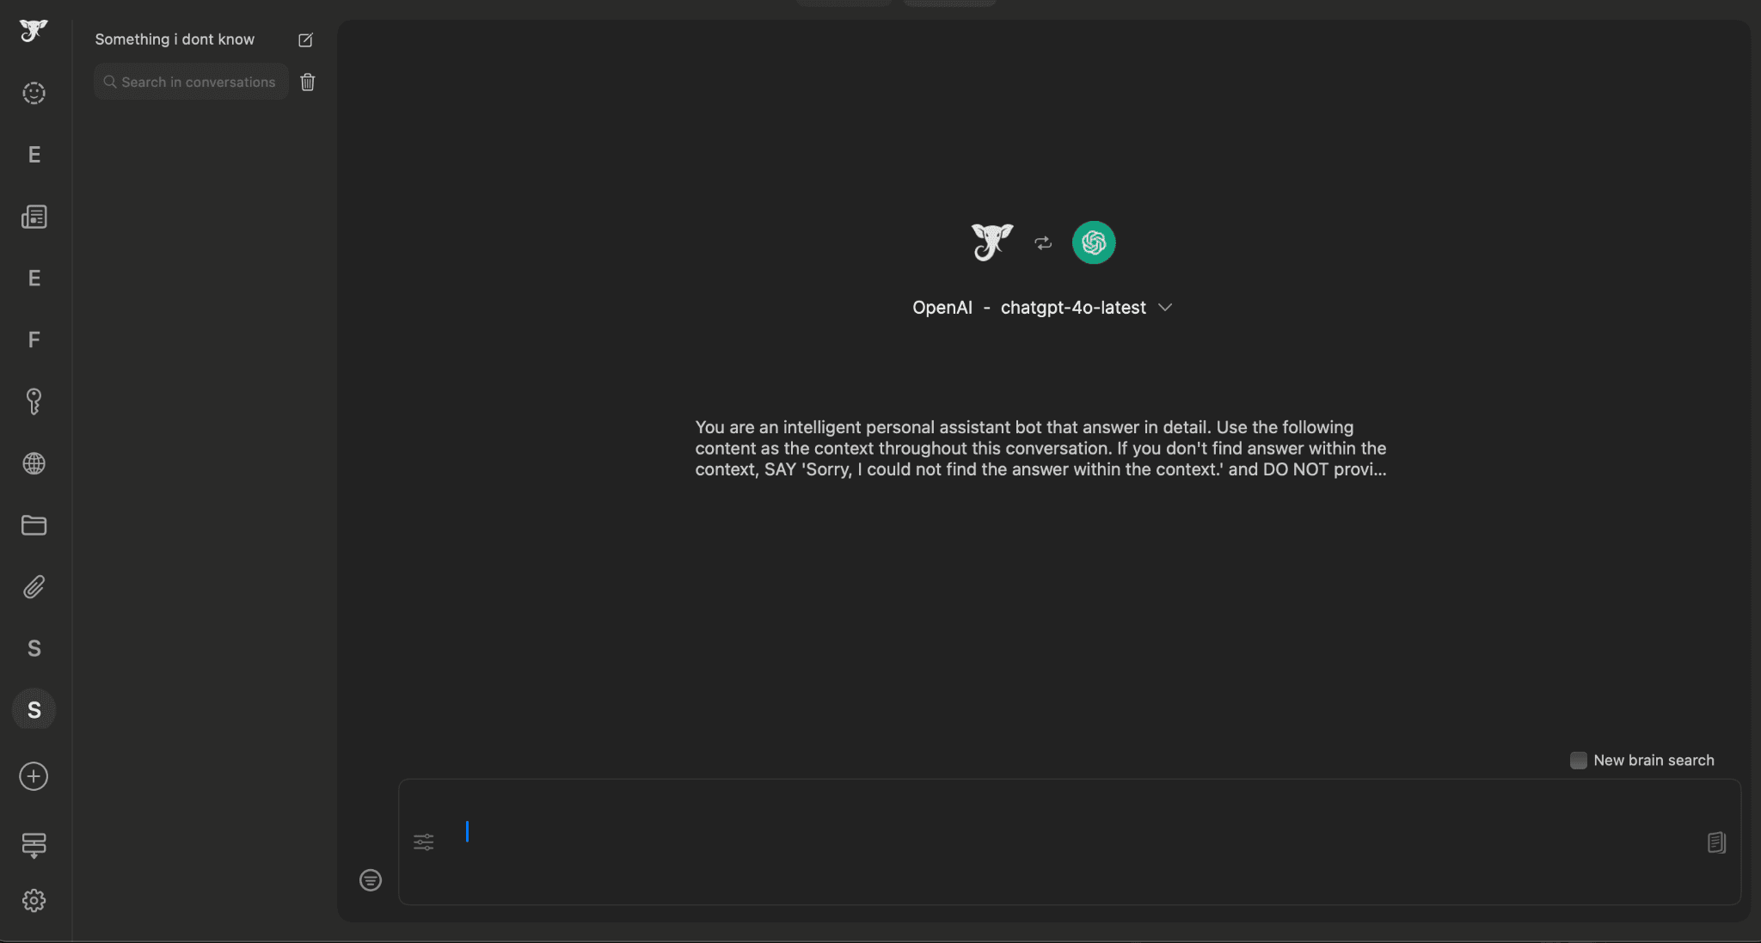1761x943 pixels.
Task: Click the paperclip attachment sidebar icon
Action: click(x=34, y=587)
